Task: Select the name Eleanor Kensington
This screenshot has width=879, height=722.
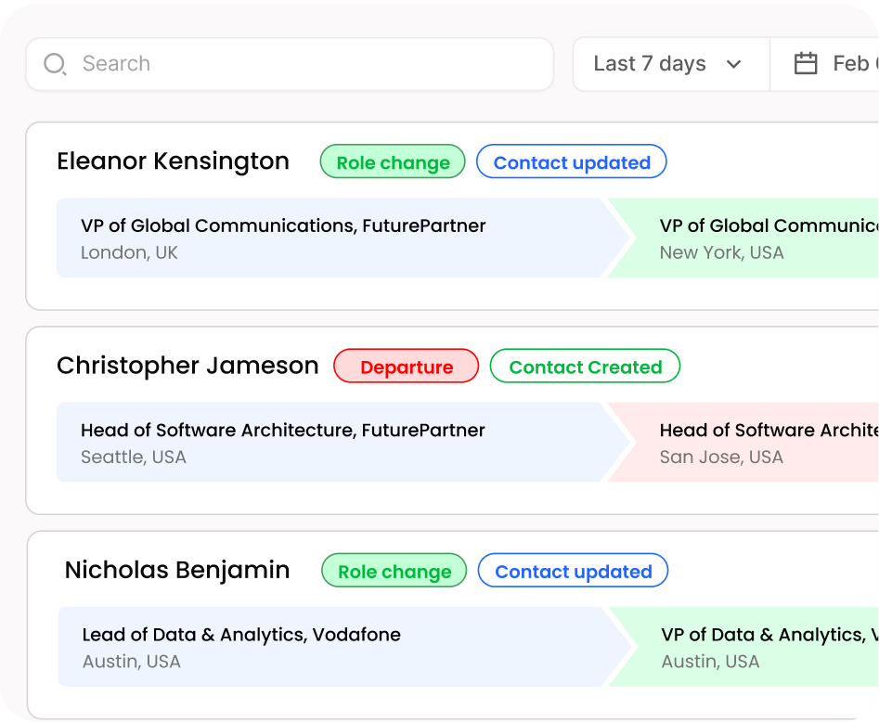Action: pyautogui.click(x=173, y=161)
